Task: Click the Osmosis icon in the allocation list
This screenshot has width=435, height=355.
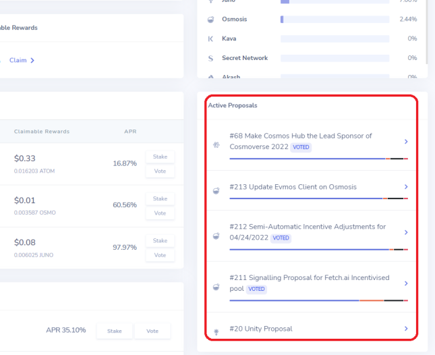Action: pyautogui.click(x=211, y=20)
